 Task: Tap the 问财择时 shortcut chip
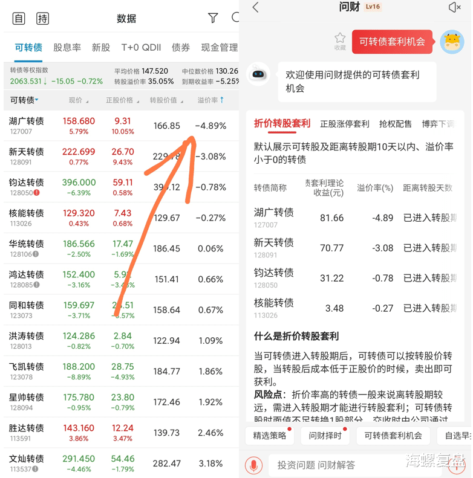(325, 436)
